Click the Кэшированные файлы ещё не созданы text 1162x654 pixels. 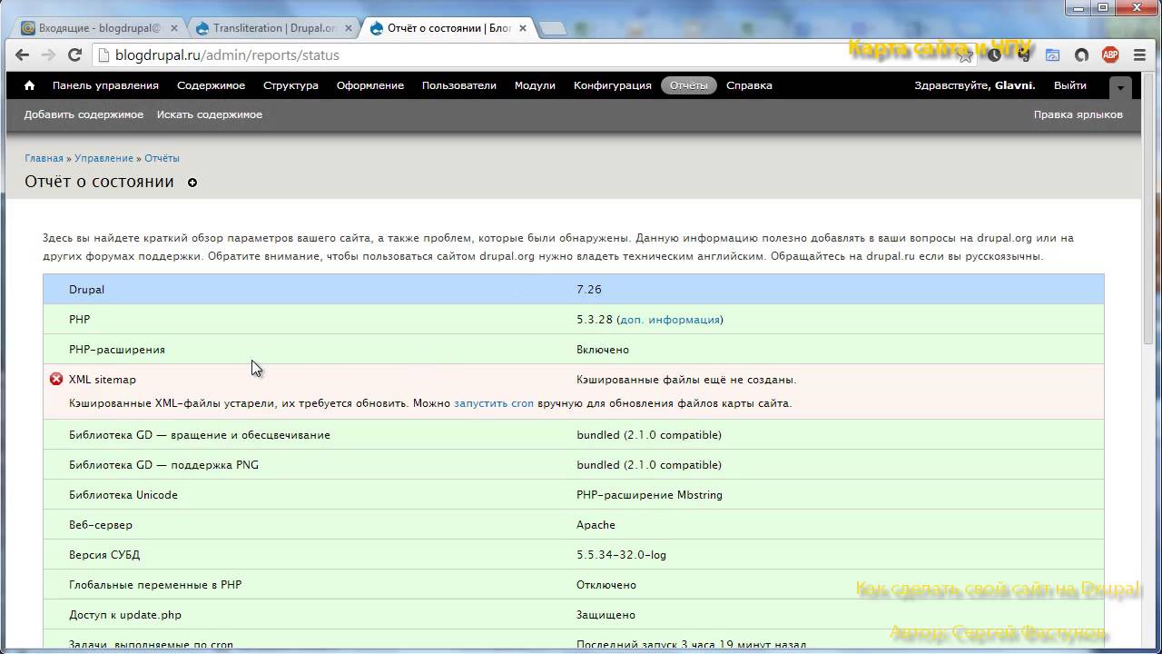pyautogui.click(x=686, y=380)
